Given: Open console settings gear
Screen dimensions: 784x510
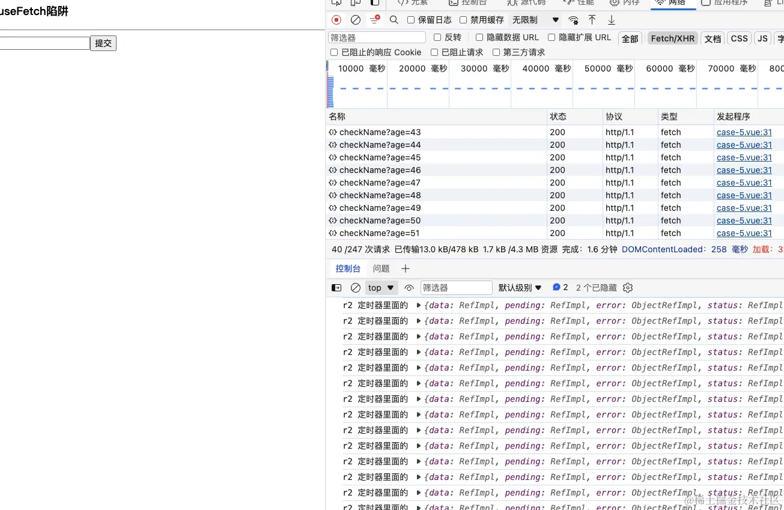Looking at the screenshot, I should point(628,288).
